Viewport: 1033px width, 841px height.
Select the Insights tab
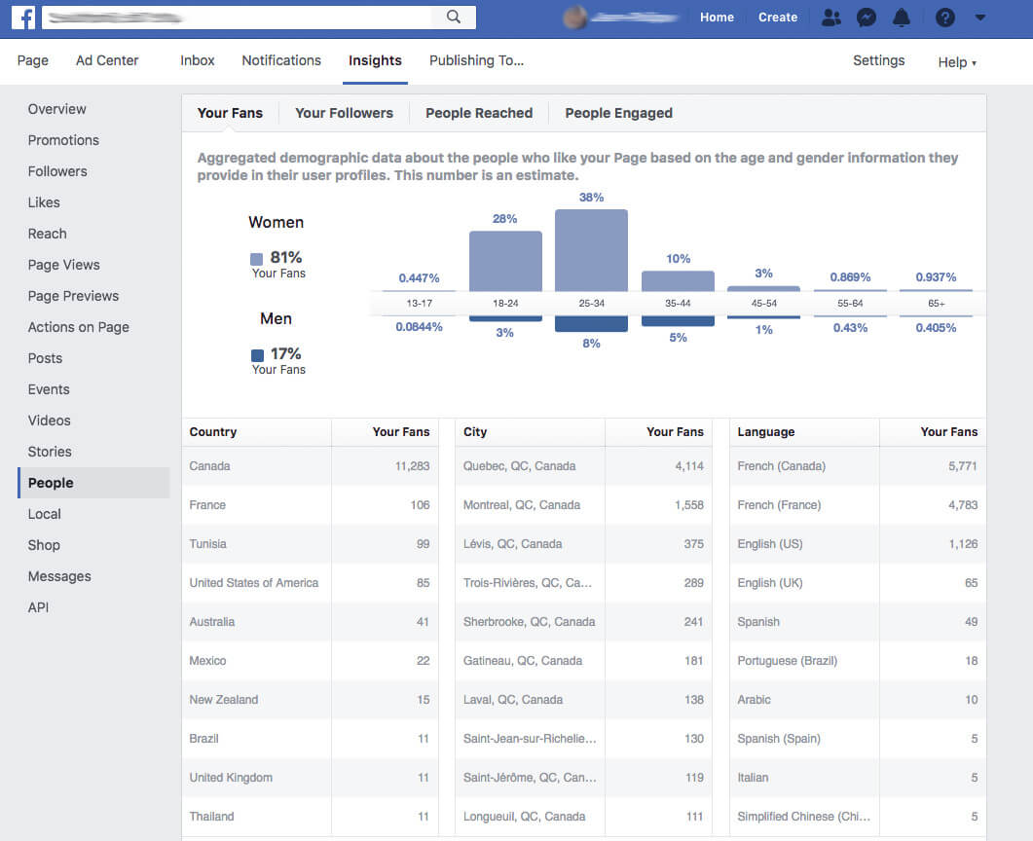coord(375,60)
